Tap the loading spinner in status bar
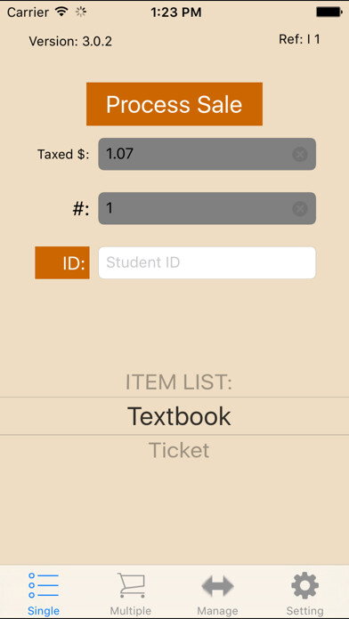 click(81, 12)
